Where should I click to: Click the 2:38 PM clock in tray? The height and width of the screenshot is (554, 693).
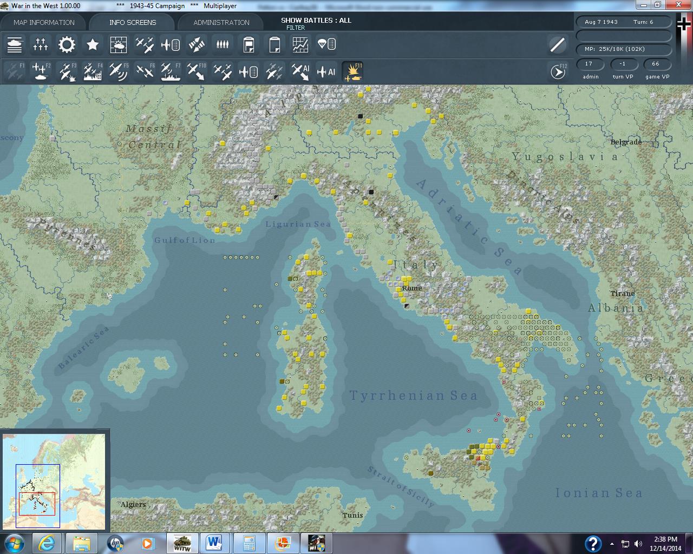coord(665,539)
